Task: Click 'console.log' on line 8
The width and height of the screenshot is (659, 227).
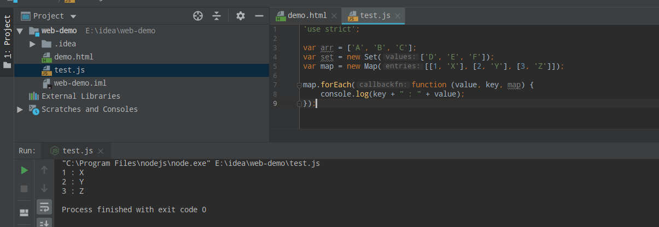Action: [x=345, y=94]
